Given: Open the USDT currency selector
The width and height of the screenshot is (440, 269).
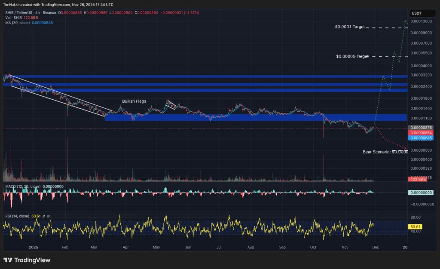Looking at the screenshot, I should 416,13.
